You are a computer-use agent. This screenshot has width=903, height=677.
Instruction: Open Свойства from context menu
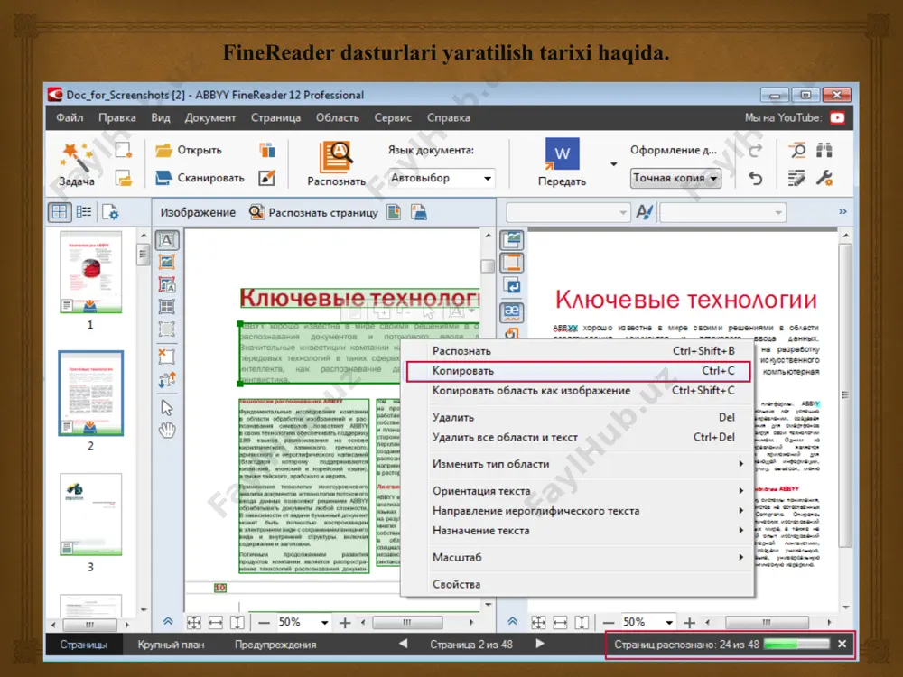(x=578, y=584)
